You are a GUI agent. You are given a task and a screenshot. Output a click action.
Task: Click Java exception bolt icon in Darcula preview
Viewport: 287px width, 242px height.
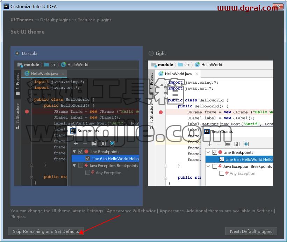[x=86, y=165]
